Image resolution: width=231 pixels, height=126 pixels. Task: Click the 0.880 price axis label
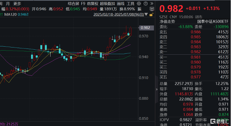(144, 99)
